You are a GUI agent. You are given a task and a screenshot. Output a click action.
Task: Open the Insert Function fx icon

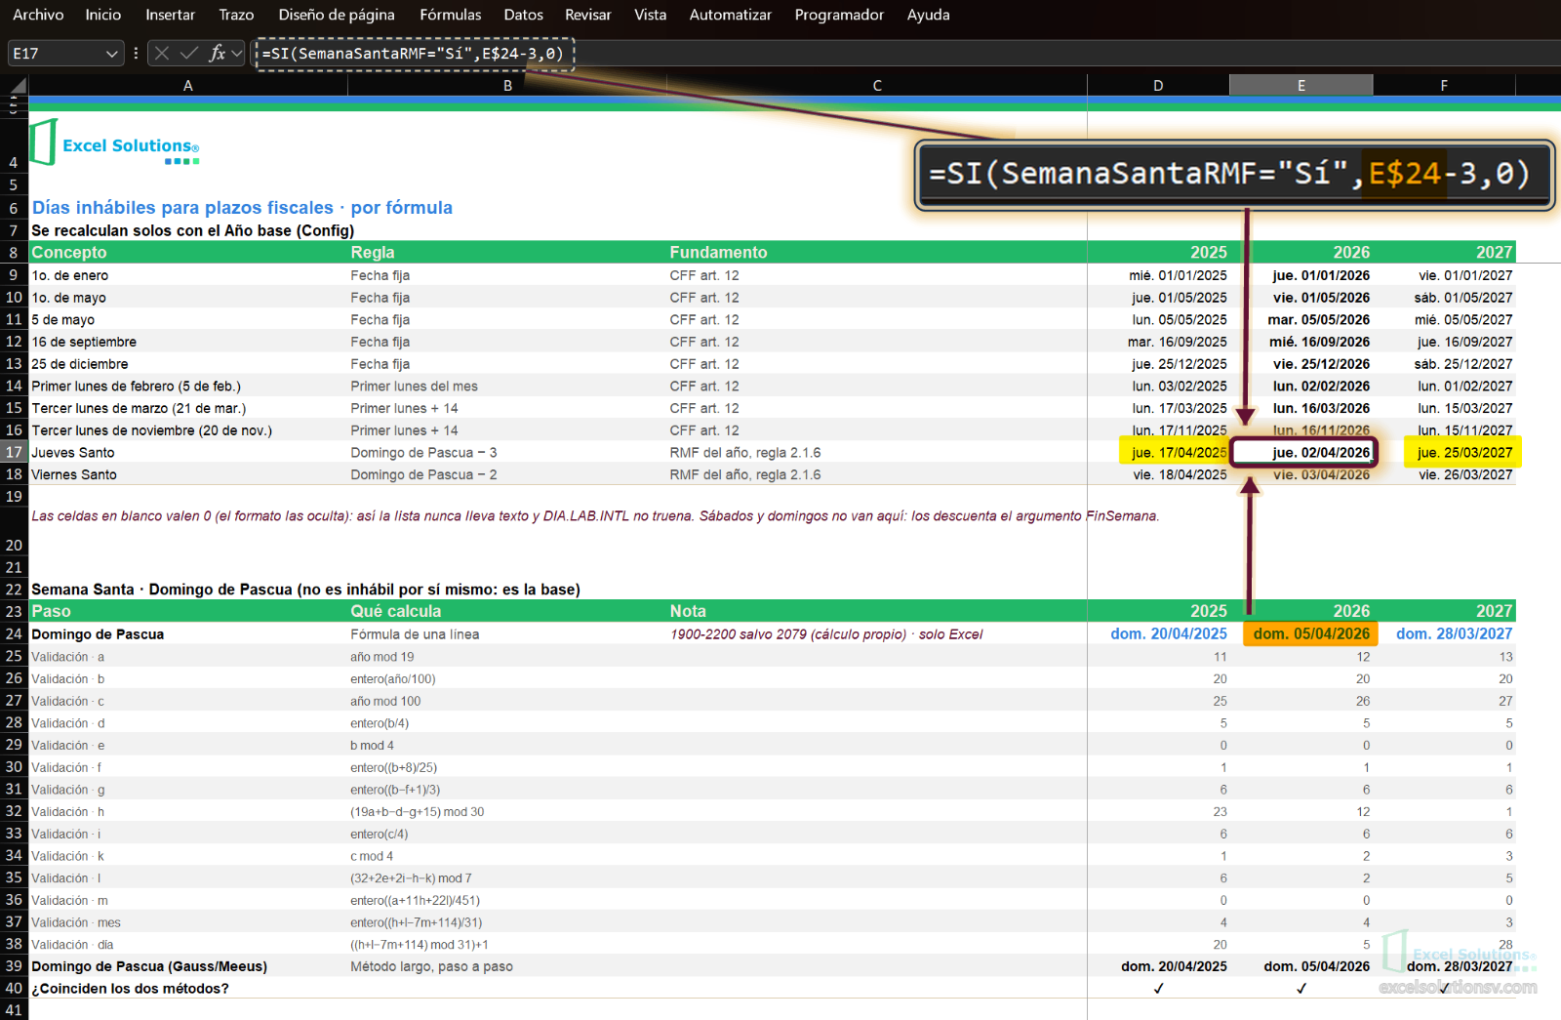coord(217,54)
